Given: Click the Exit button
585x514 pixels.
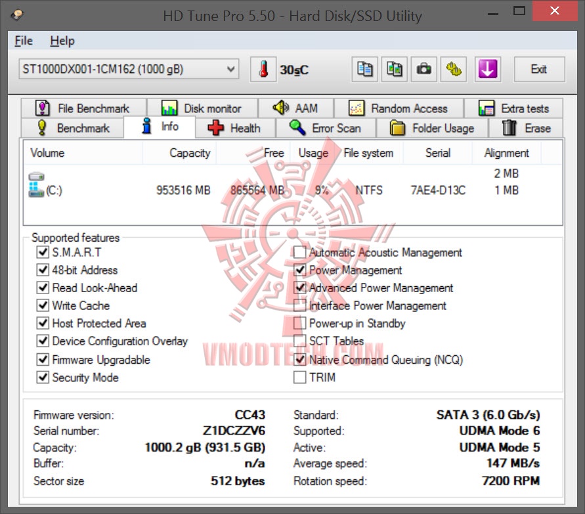Looking at the screenshot, I should 539,70.
